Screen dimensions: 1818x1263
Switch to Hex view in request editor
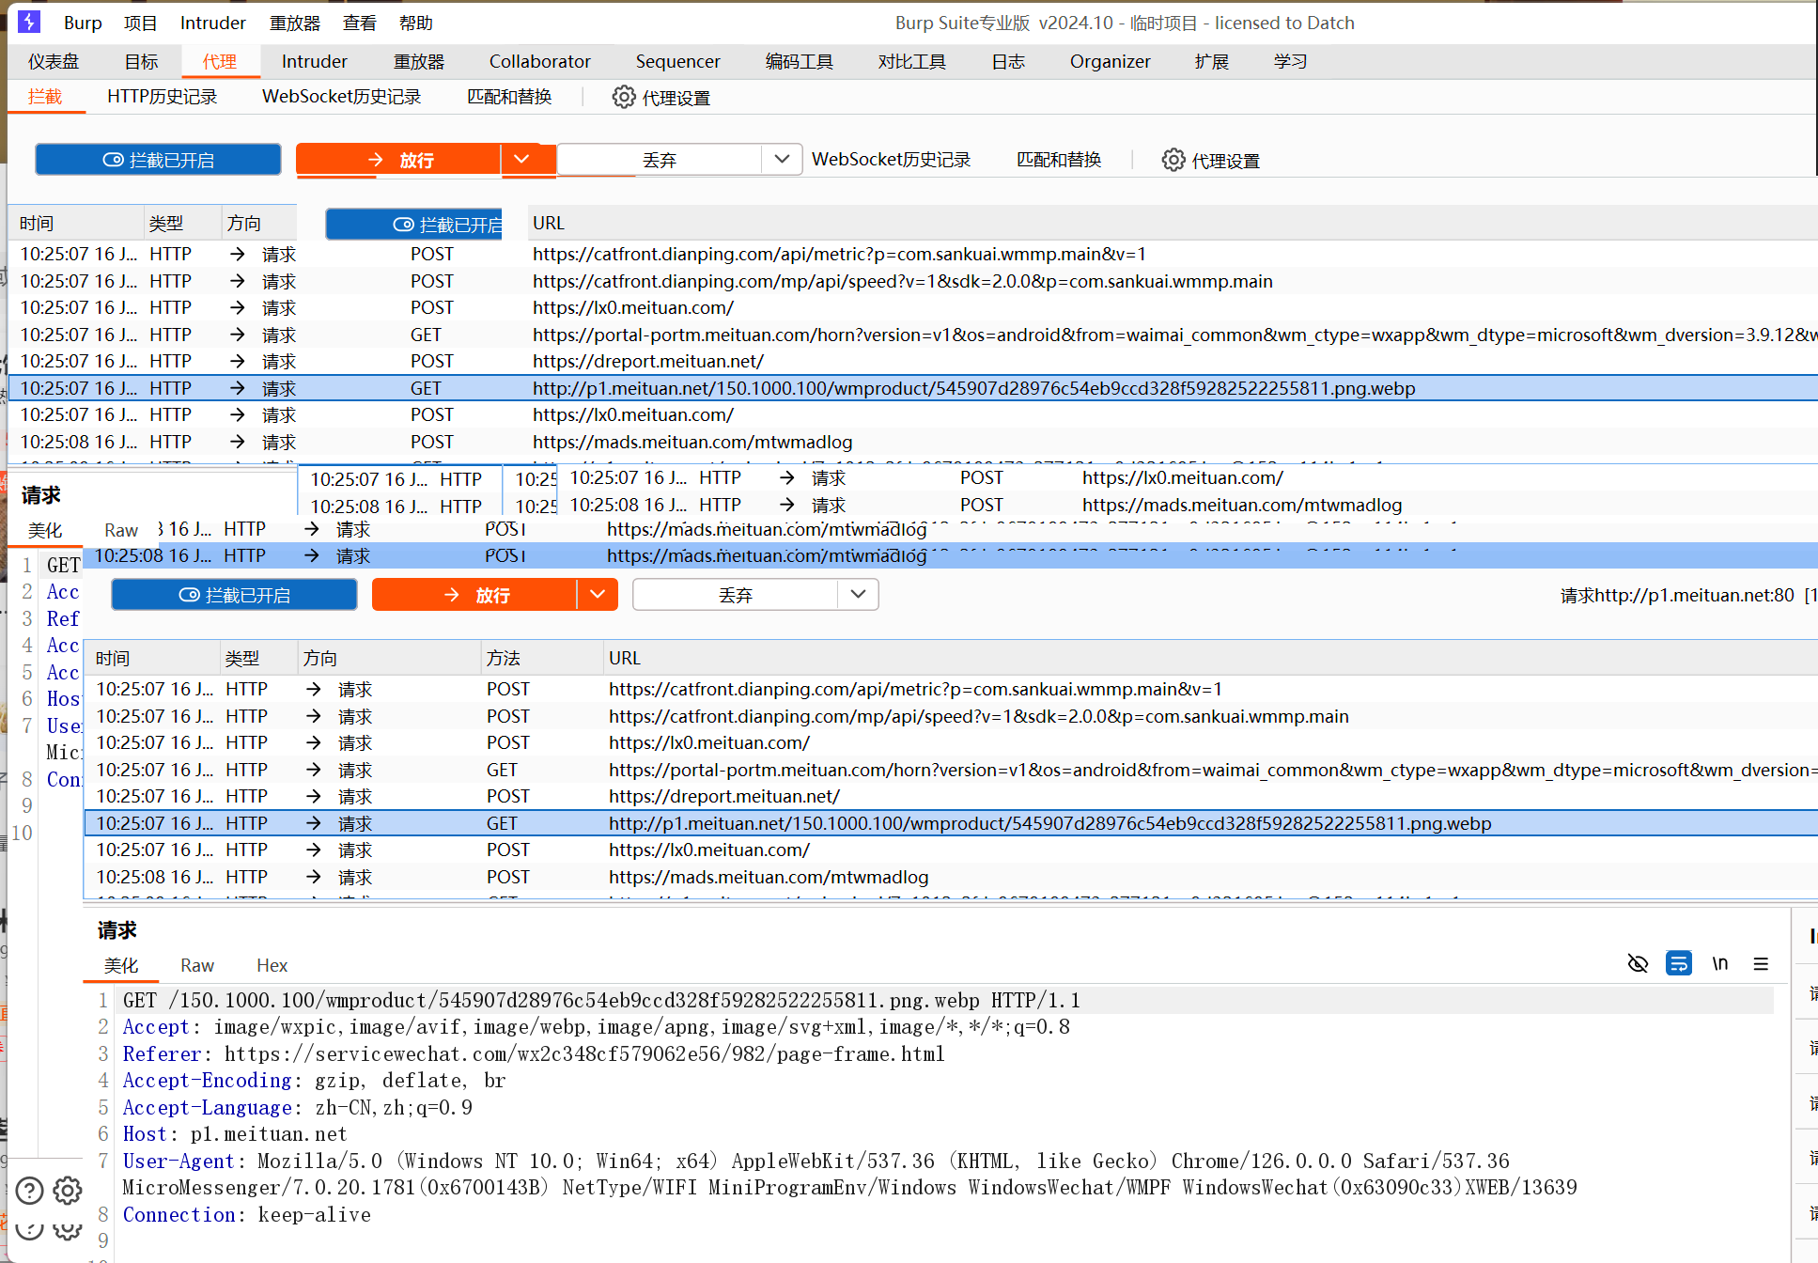click(x=272, y=965)
